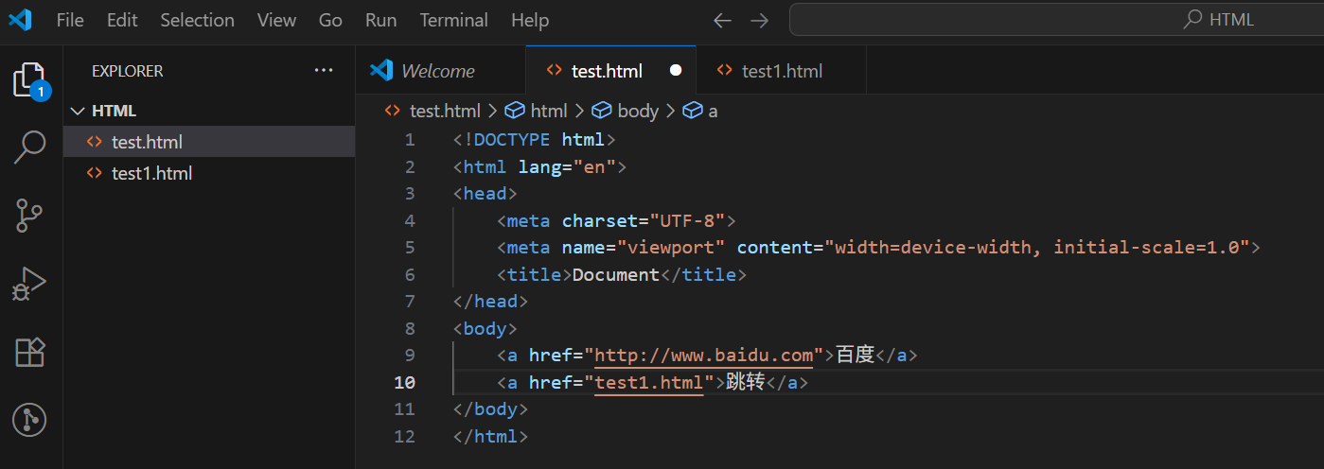
Task: Open Explorer's more actions ellipsis
Action: [324, 71]
